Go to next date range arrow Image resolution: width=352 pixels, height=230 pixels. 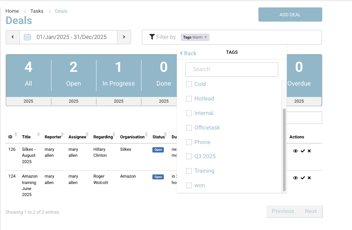pyautogui.click(x=124, y=37)
